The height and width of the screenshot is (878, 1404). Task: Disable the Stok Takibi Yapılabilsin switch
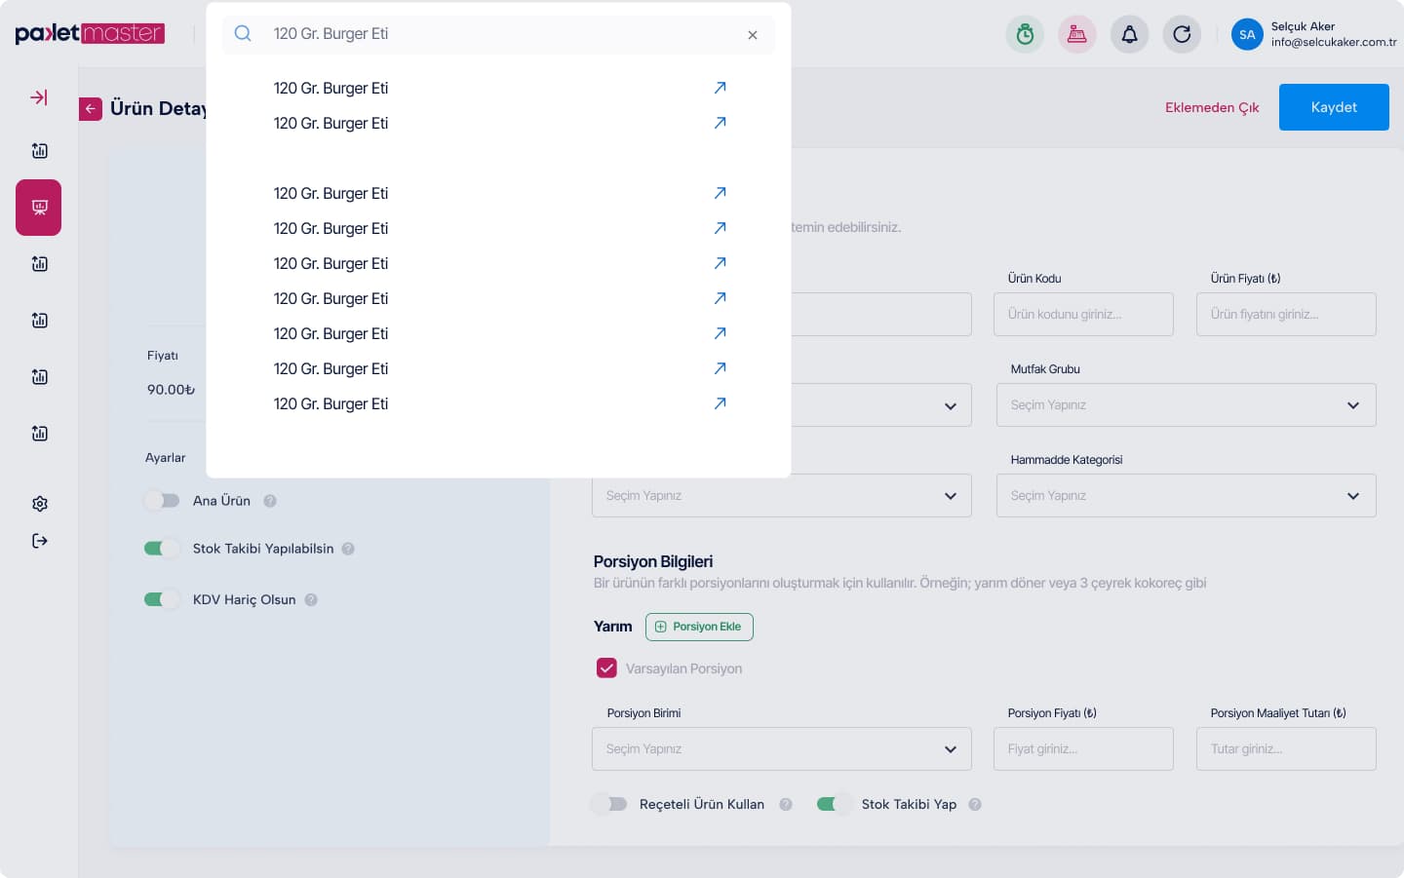click(x=162, y=549)
